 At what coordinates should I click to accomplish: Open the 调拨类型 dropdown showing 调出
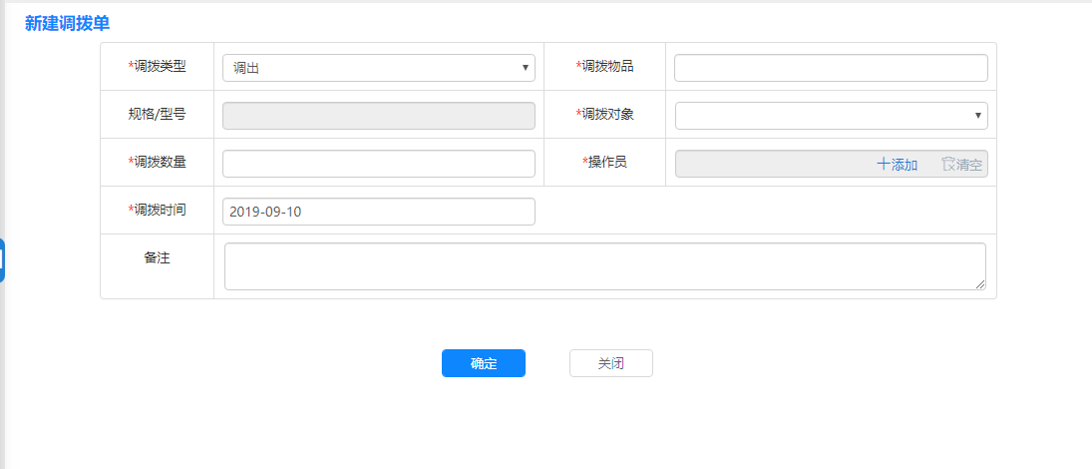tap(378, 68)
